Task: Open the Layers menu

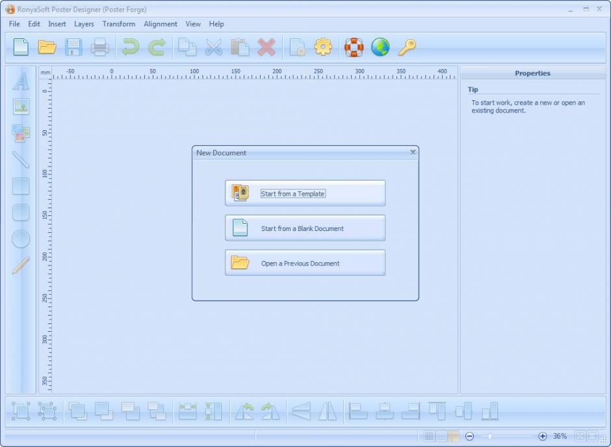Action: [x=84, y=24]
